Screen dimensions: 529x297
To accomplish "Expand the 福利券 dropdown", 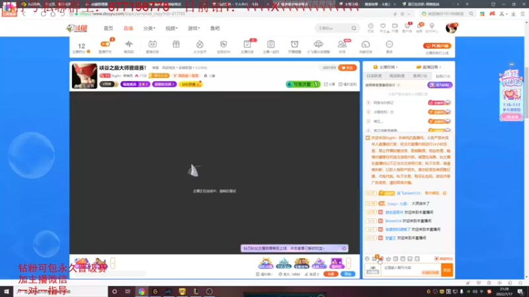I will [264, 274].
